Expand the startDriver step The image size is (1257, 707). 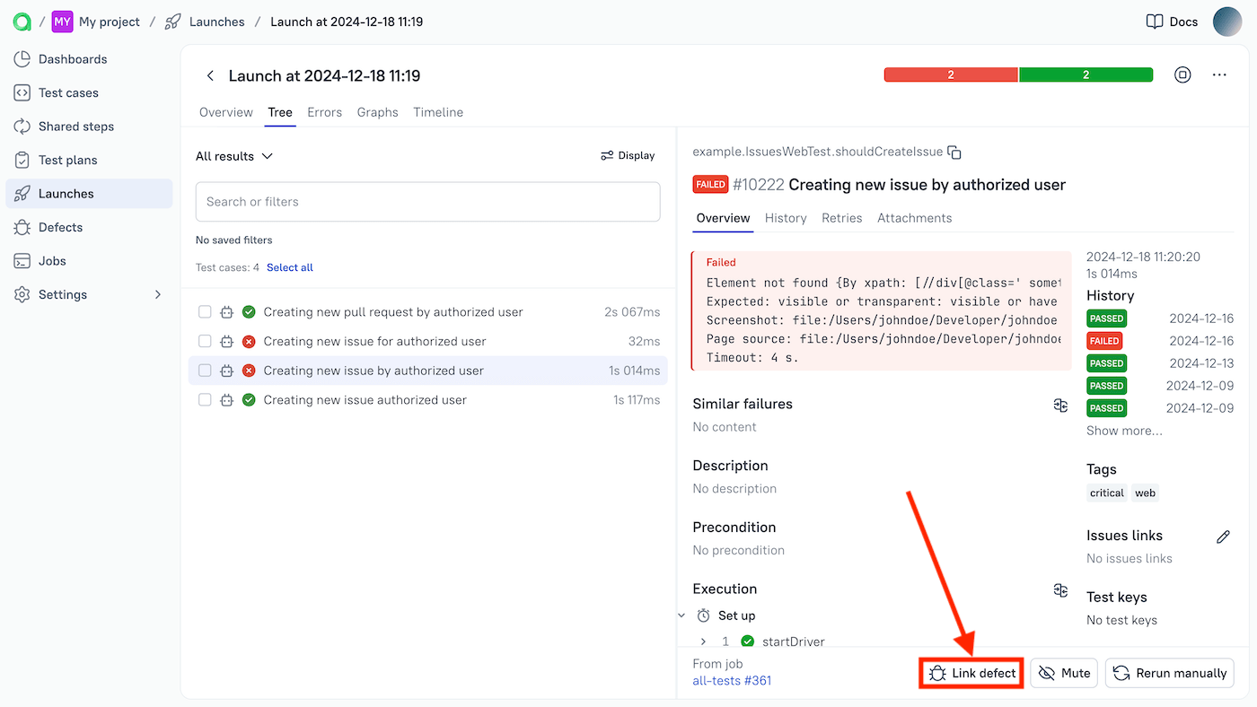point(703,642)
